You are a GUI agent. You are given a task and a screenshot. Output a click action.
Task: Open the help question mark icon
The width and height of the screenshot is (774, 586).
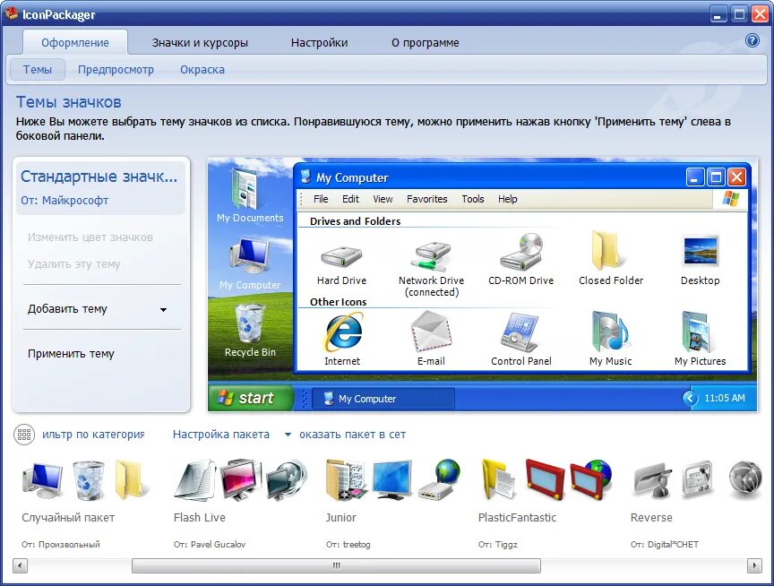[752, 40]
